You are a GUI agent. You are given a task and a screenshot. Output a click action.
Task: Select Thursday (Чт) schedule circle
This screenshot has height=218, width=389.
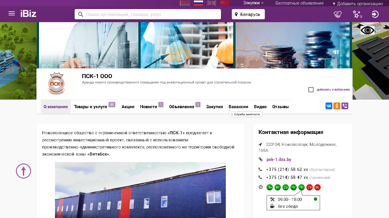pos(294,187)
